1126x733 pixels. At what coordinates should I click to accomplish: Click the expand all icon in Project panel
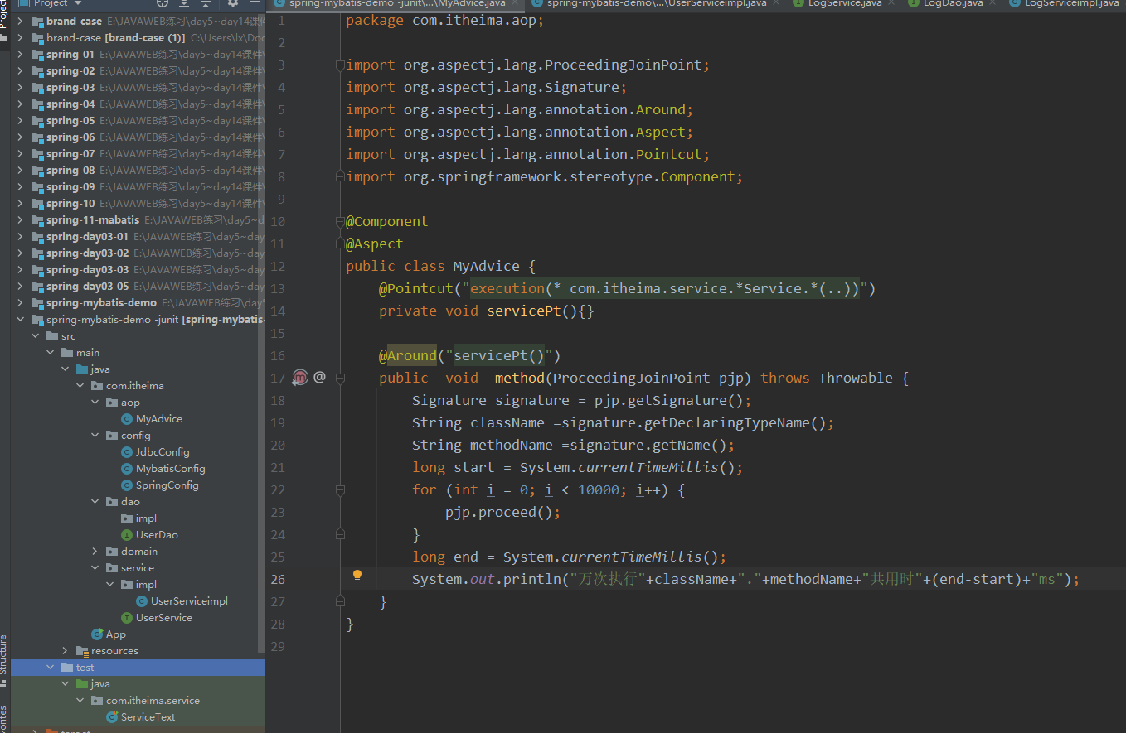pos(184,3)
